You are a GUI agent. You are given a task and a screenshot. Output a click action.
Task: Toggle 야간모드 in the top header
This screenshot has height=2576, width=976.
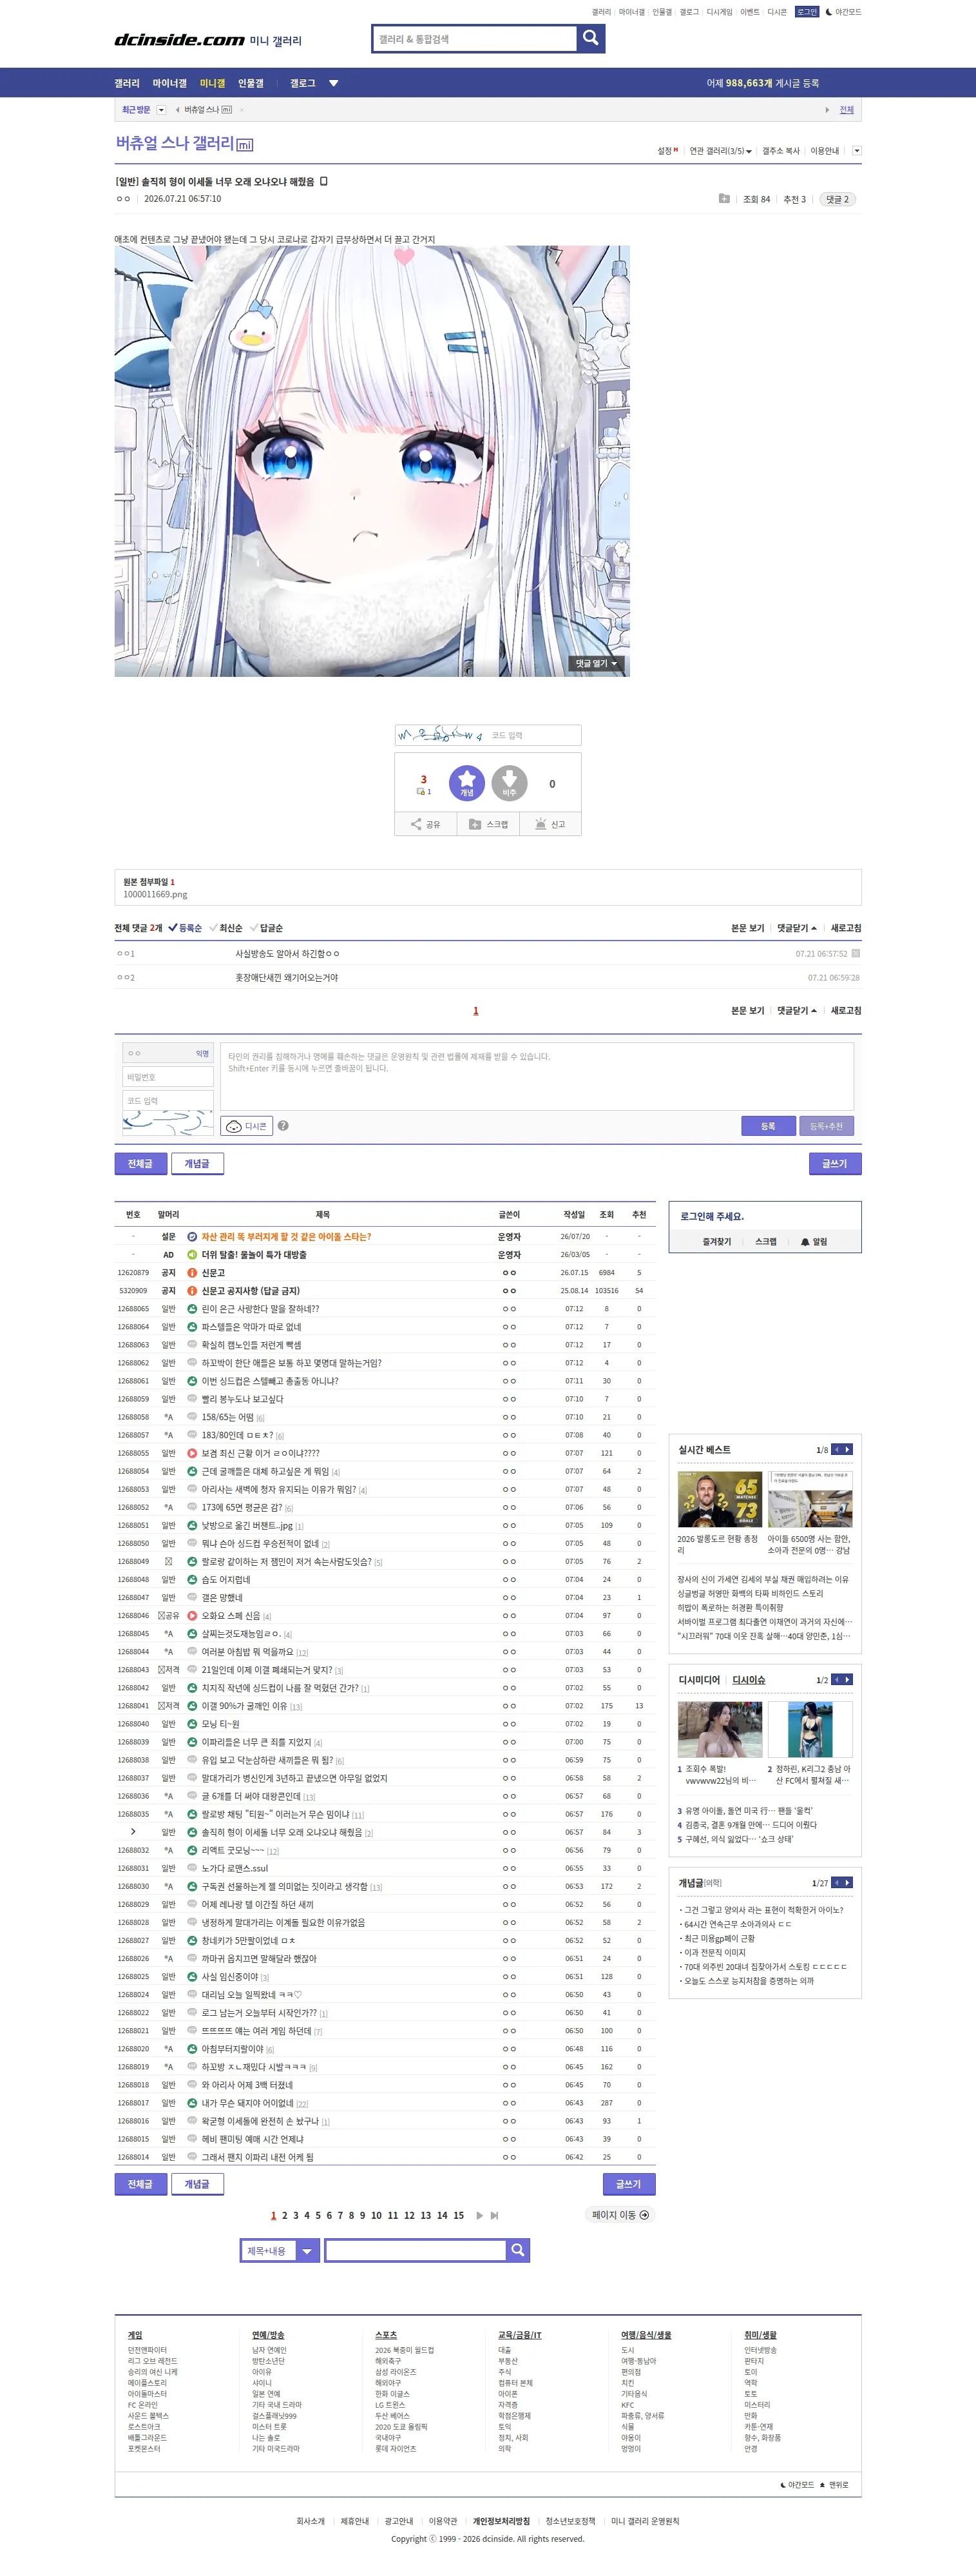click(843, 12)
